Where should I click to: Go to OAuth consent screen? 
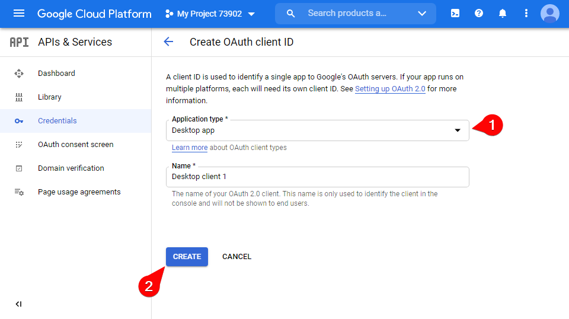pos(75,145)
